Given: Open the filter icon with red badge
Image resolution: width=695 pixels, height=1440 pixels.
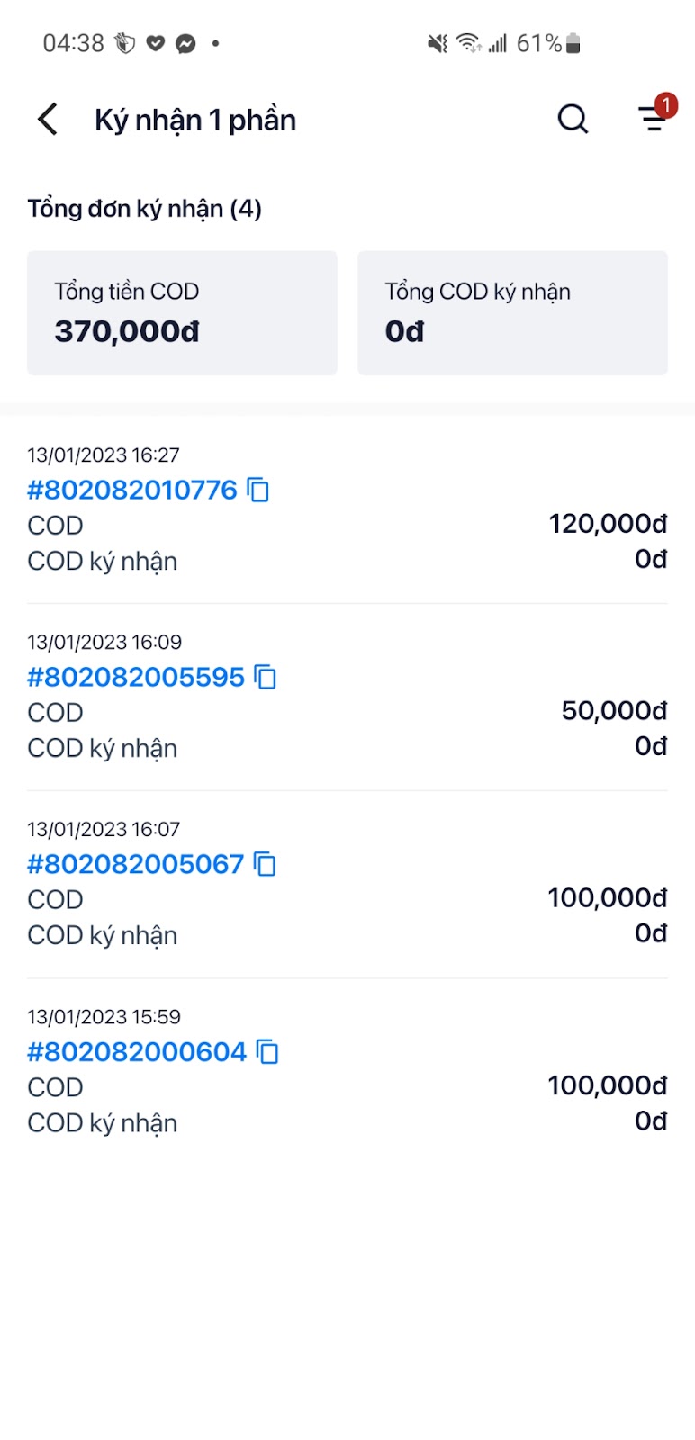Looking at the screenshot, I should [x=654, y=119].
